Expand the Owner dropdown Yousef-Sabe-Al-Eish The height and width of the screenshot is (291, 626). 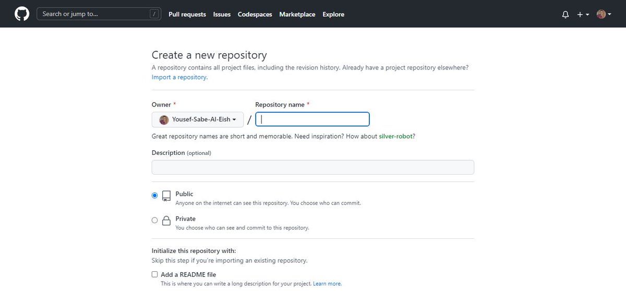tap(198, 120)
